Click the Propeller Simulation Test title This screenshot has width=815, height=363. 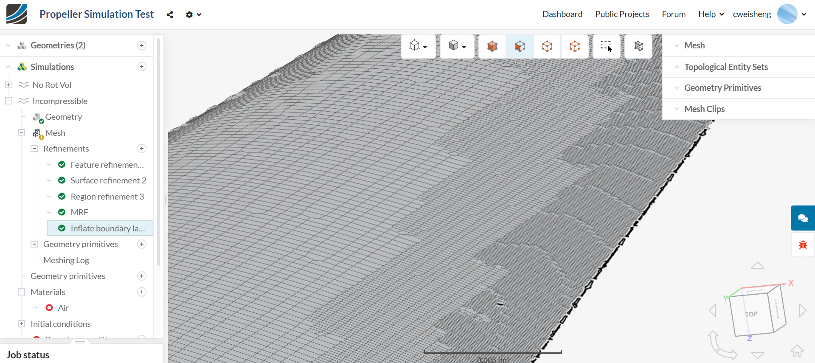(x=96, y=14)
